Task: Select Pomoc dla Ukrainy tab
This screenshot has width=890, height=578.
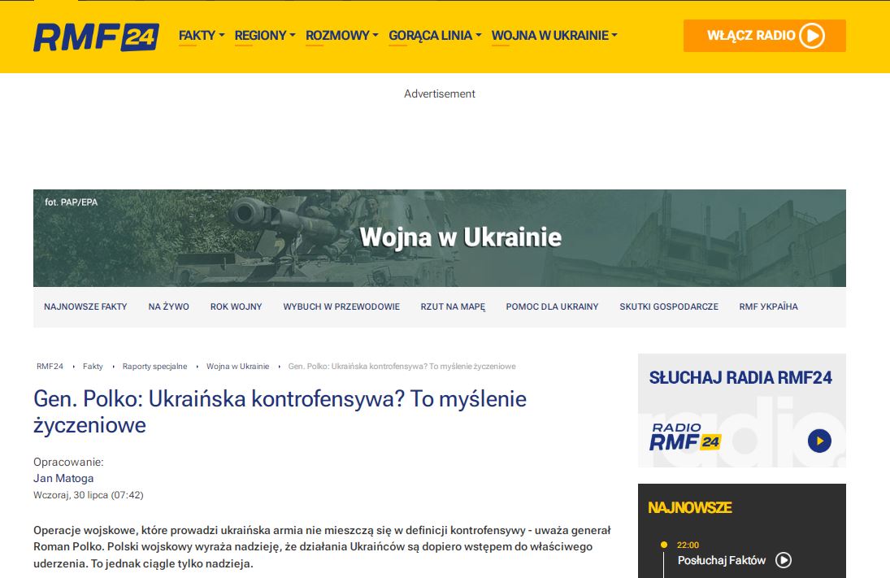Action: point(552,306)
